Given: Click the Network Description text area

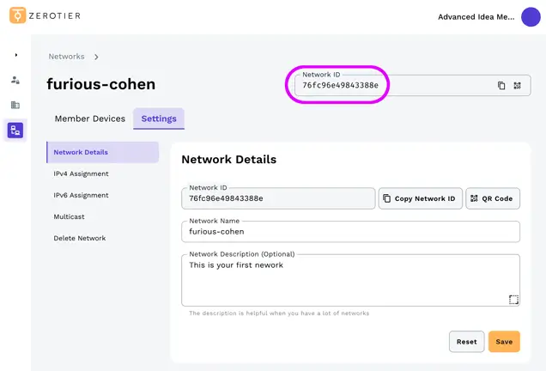Looking at the screenshot, I should (350, 281).
